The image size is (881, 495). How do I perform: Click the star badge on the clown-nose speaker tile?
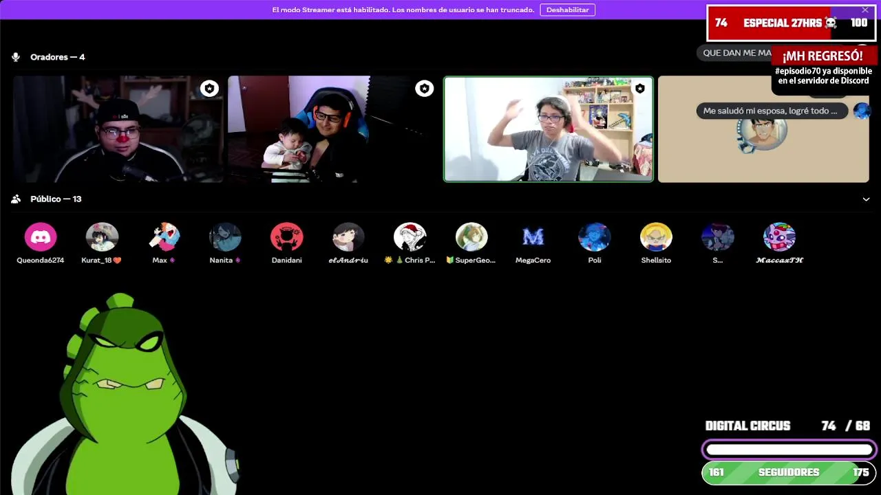pos(209,88)
